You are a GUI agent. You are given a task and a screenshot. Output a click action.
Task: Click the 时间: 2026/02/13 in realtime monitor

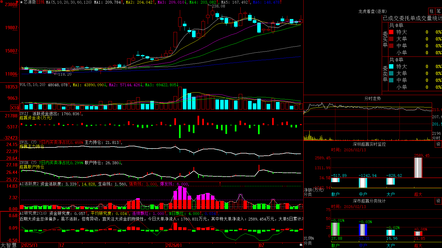(x=349, y=150)
